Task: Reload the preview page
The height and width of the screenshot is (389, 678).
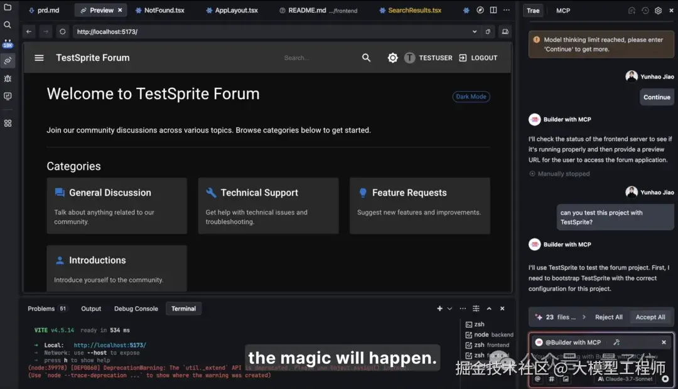Action: tap(62, 31)
